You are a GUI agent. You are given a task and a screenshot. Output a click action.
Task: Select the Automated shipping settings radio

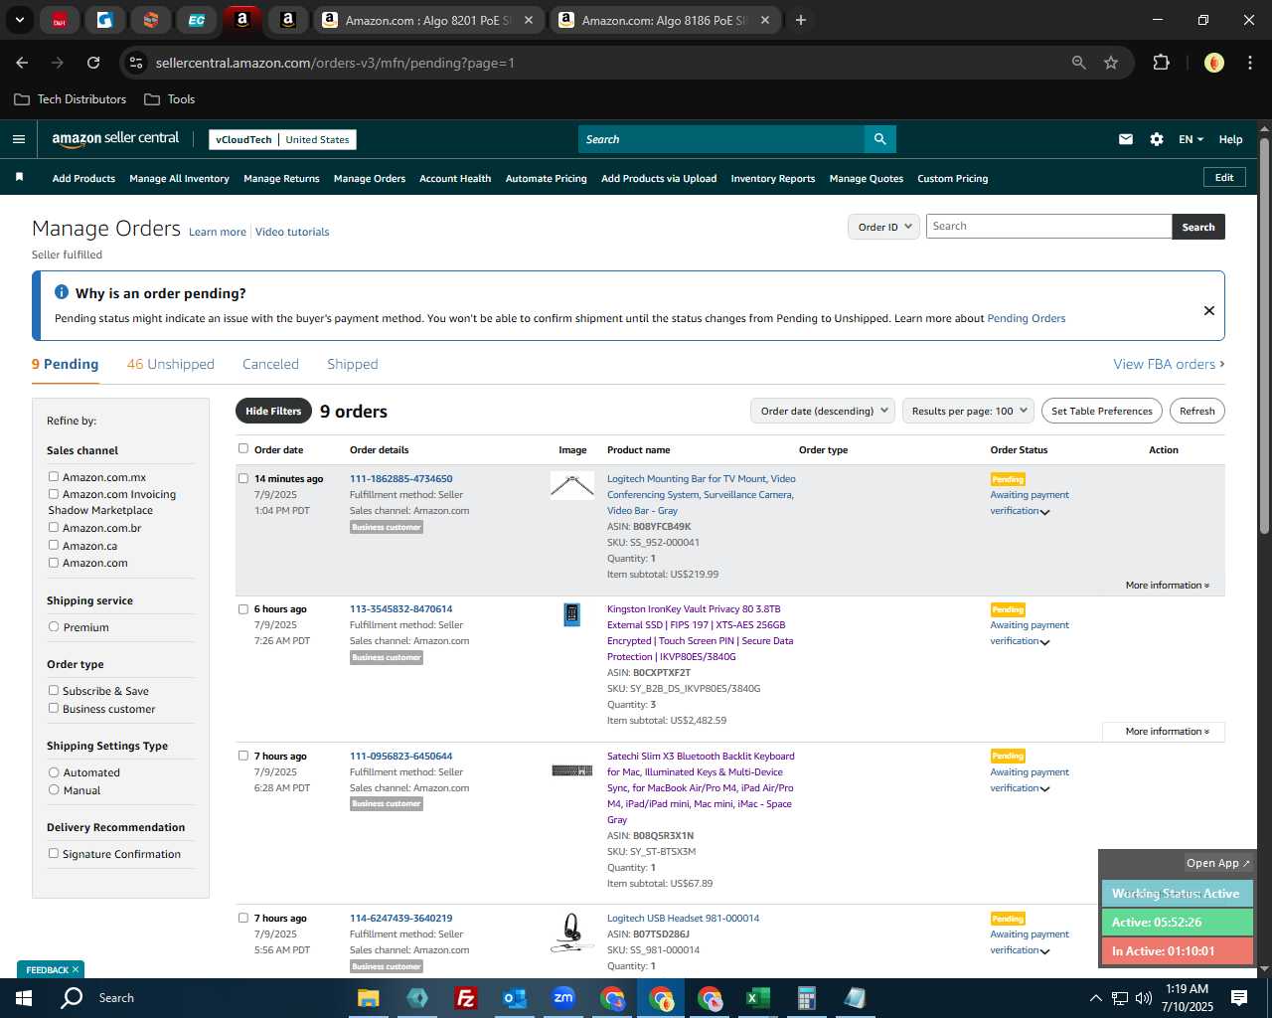(54, 771)
